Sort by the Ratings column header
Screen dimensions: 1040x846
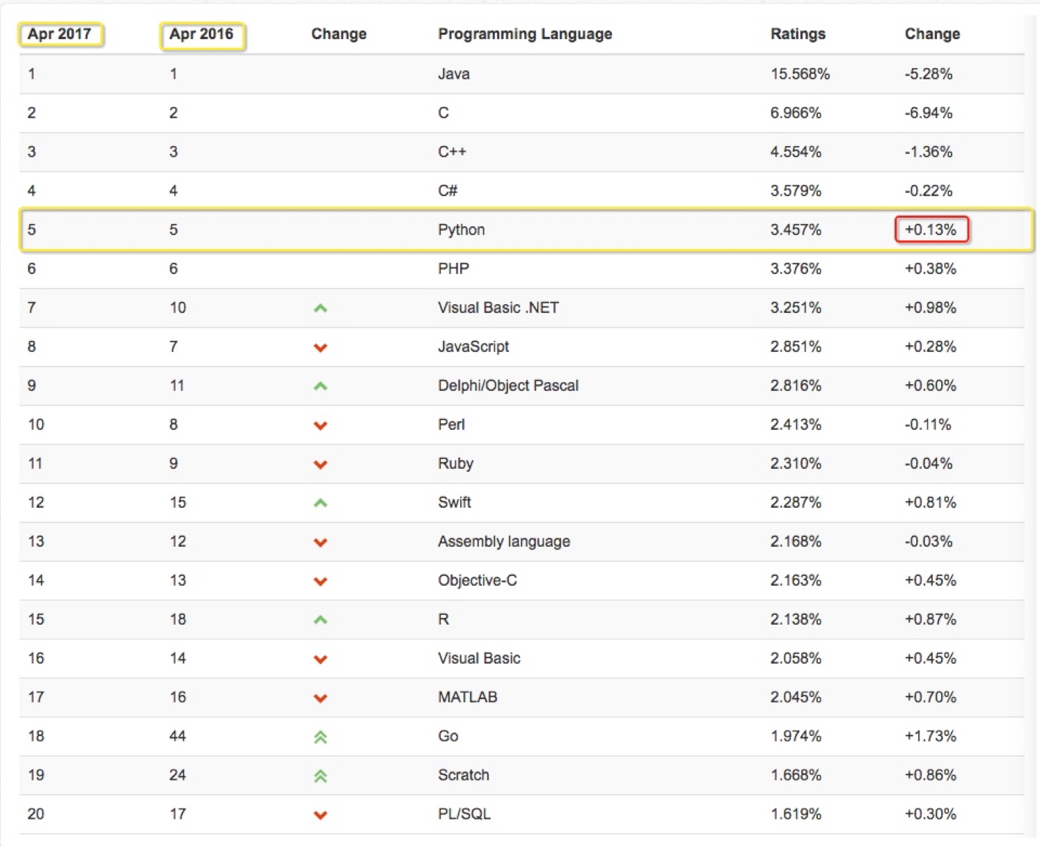coord(798,33)
